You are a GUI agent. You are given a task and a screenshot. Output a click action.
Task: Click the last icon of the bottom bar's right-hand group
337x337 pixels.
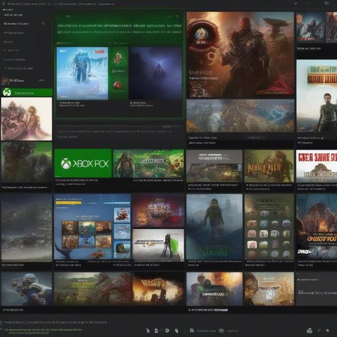pyautogui.click(x=327, y=330)
